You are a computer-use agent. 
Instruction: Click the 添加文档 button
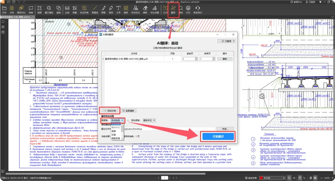click(110, 111)
